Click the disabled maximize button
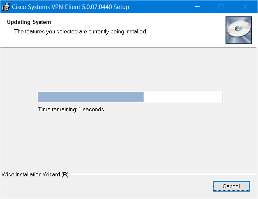The height and width of the screenshot is (199, 258). [221, 7]
